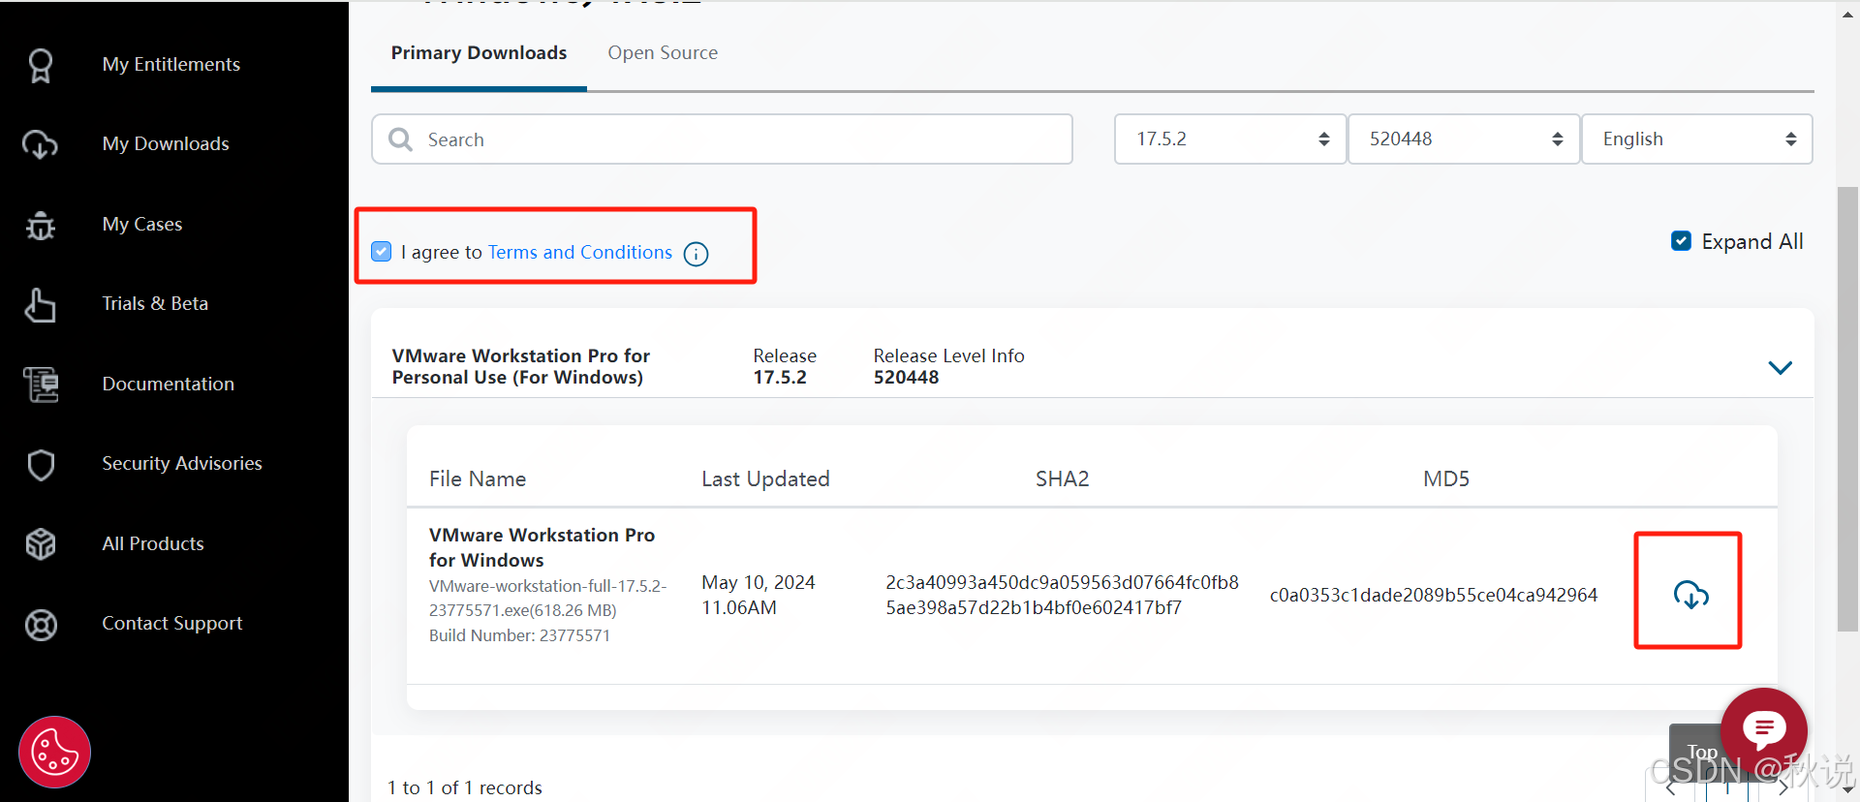Viewport: 1860px width, 802px height.
Task: Click the My Entitlements ribbon icon
Action: tap(41, 65)
